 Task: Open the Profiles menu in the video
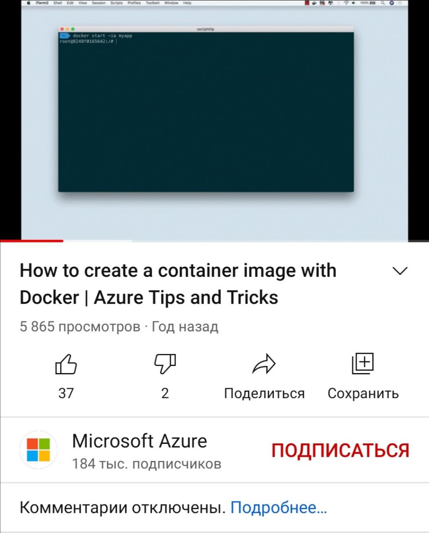click(134, 3)
